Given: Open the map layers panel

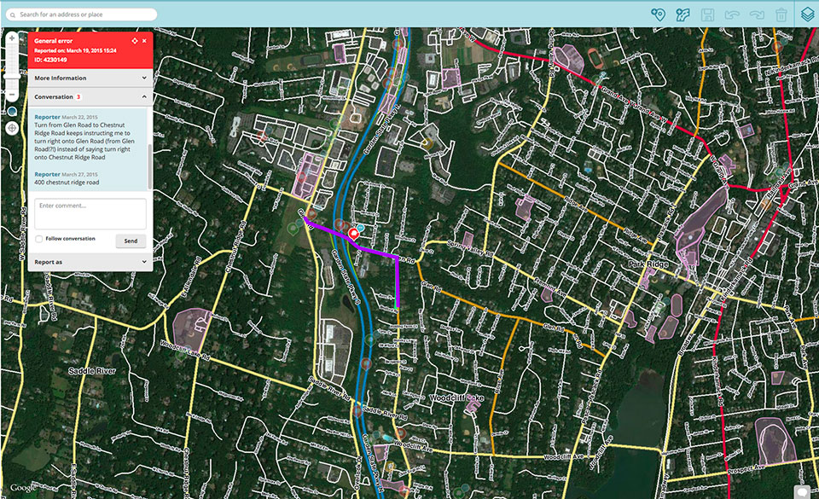Looking at the screenshot, I should (807, 15).
